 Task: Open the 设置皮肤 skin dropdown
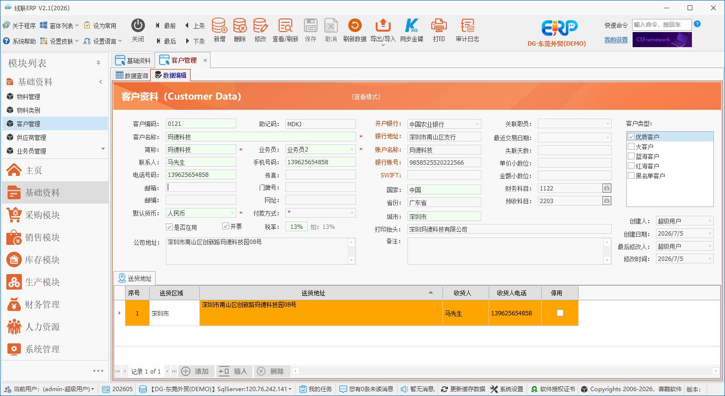coord(59,41)
